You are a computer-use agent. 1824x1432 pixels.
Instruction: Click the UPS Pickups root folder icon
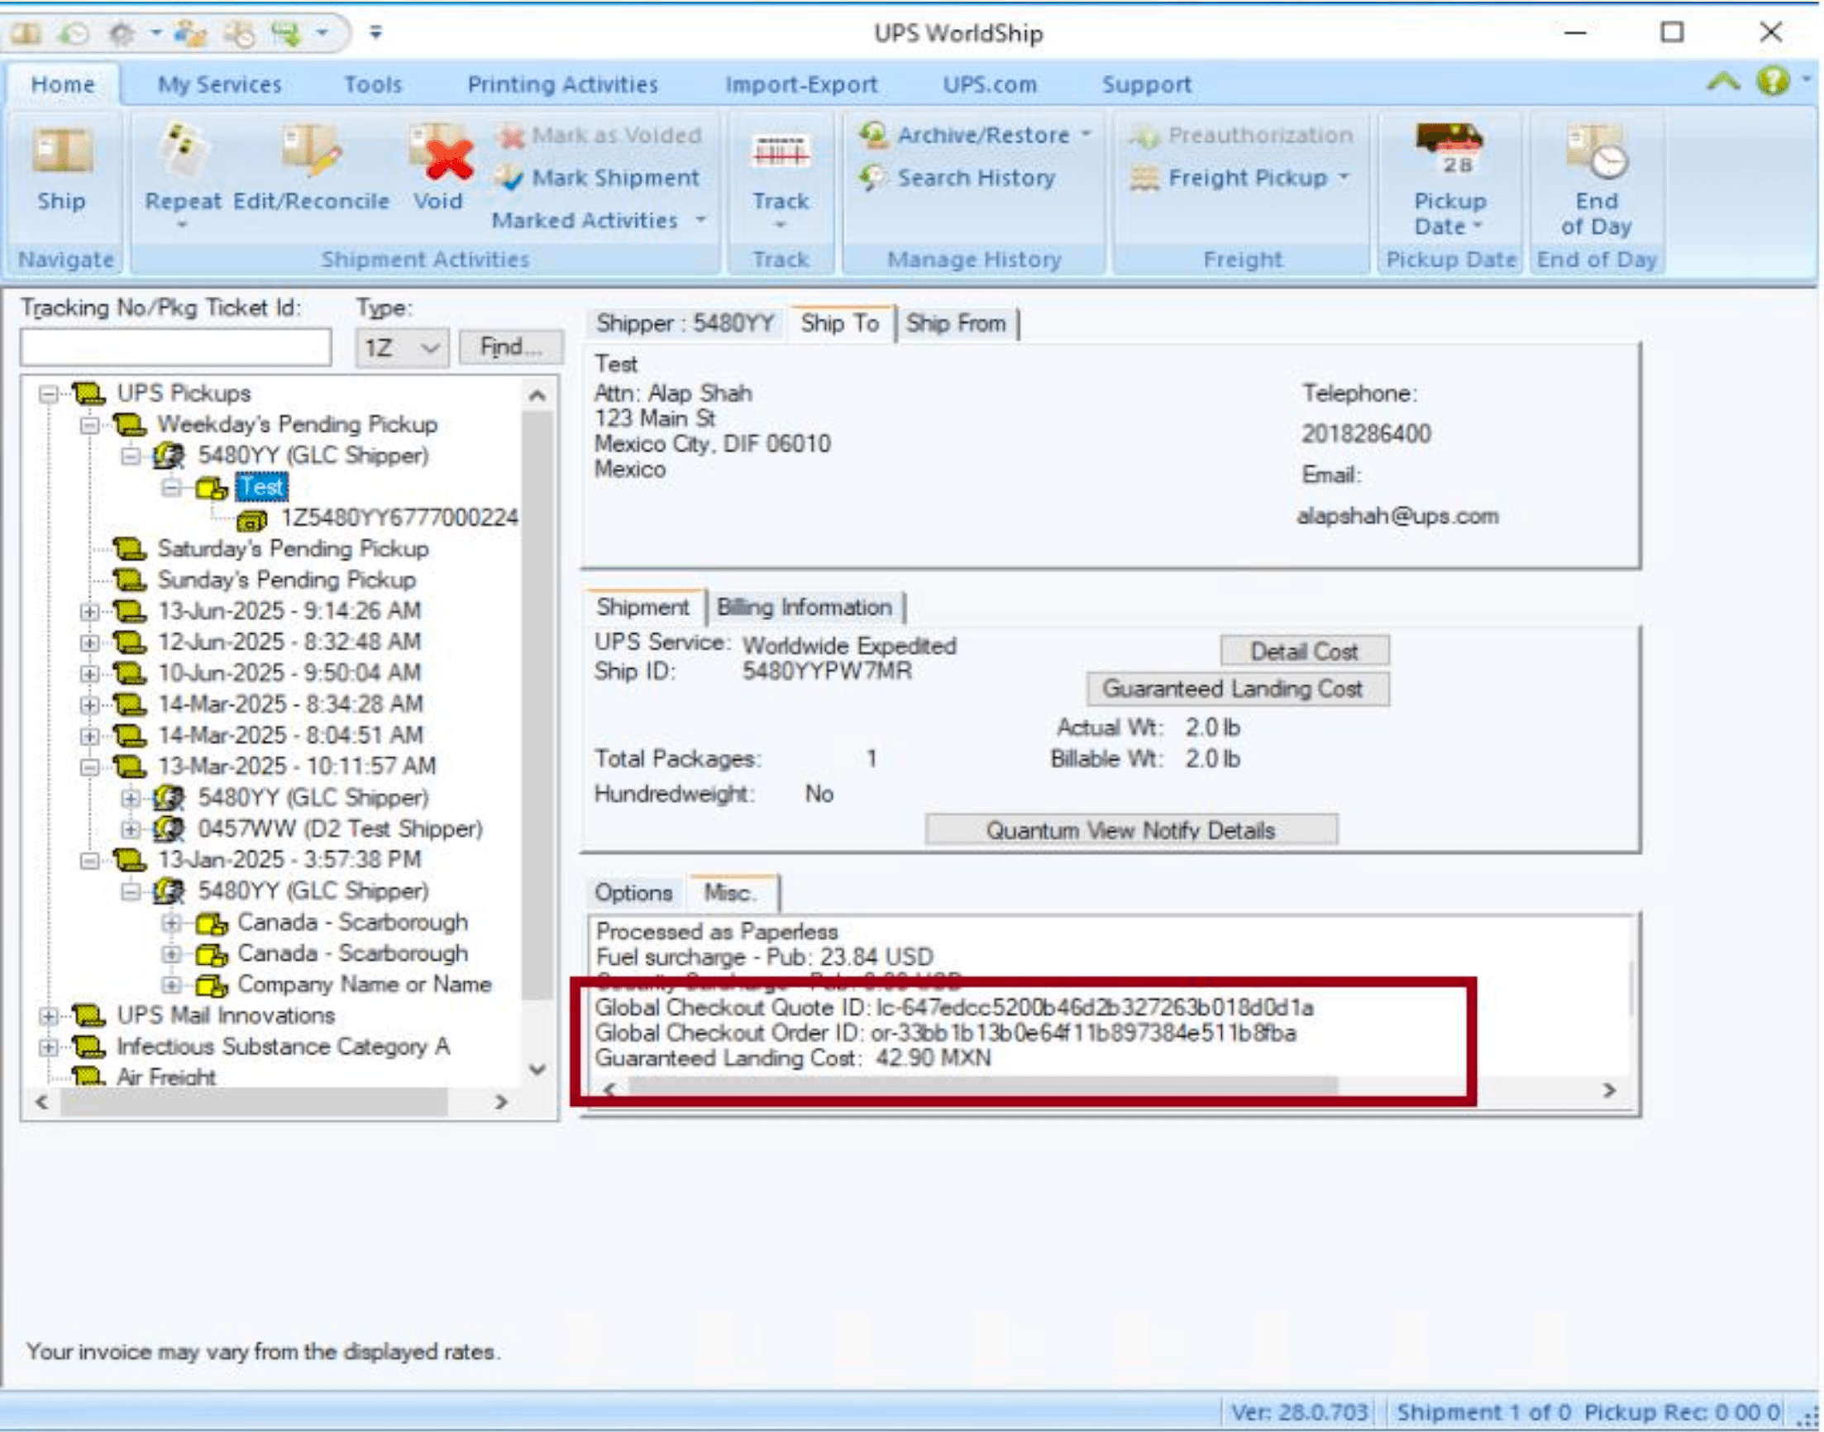[x=88, y=394]
